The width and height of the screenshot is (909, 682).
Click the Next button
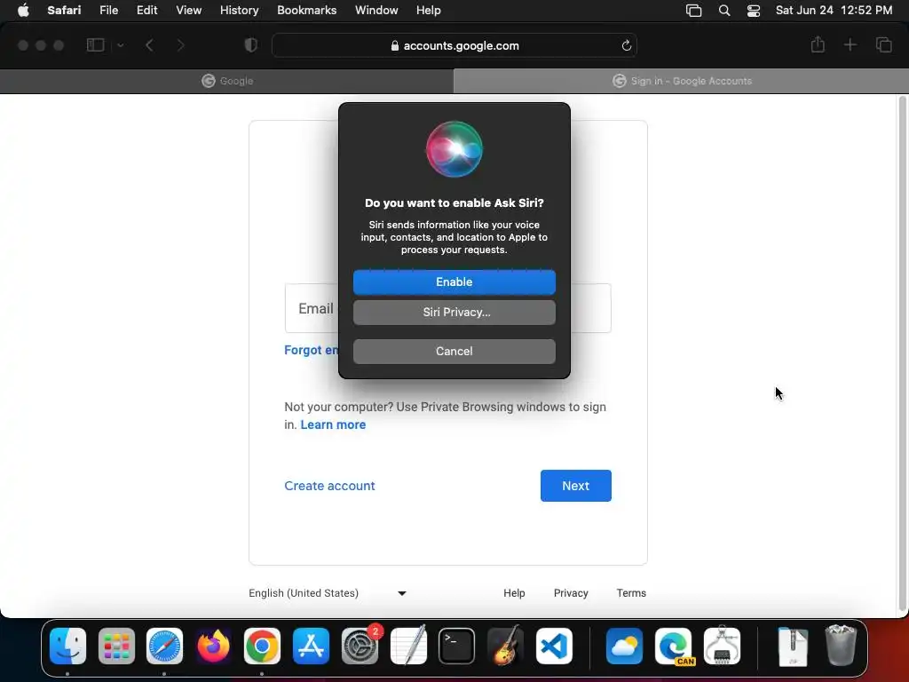pos(575,486)
